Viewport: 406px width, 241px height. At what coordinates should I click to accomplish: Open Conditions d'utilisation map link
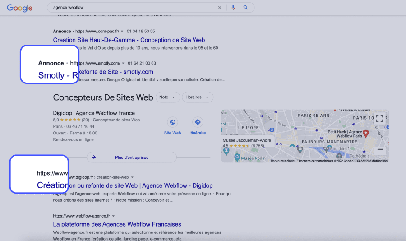click(372, 161)
